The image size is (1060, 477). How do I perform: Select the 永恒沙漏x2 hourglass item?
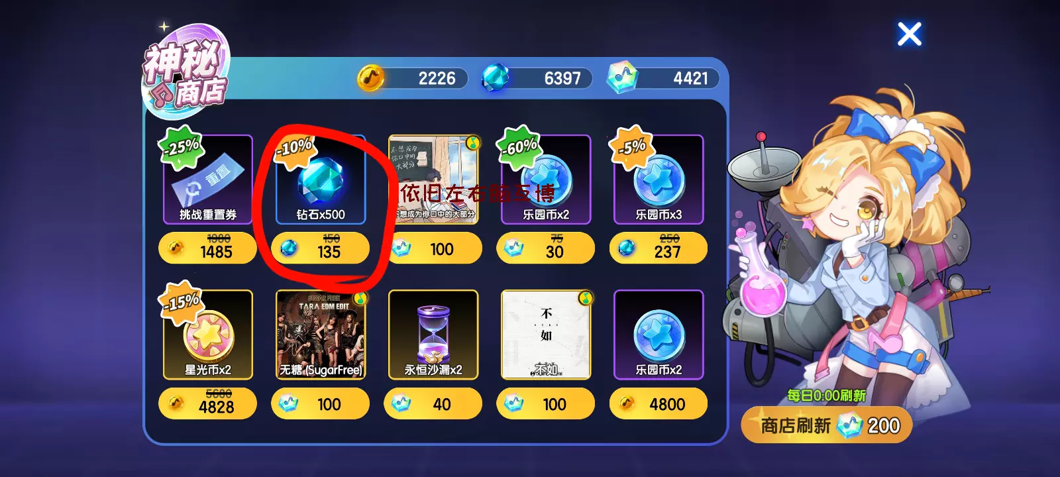coord(433,335)
